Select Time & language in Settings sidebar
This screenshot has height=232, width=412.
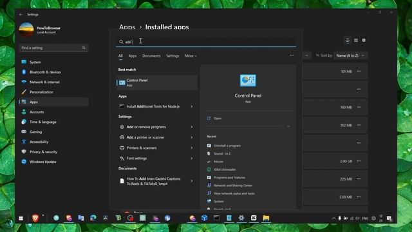(x=53, y=122)
